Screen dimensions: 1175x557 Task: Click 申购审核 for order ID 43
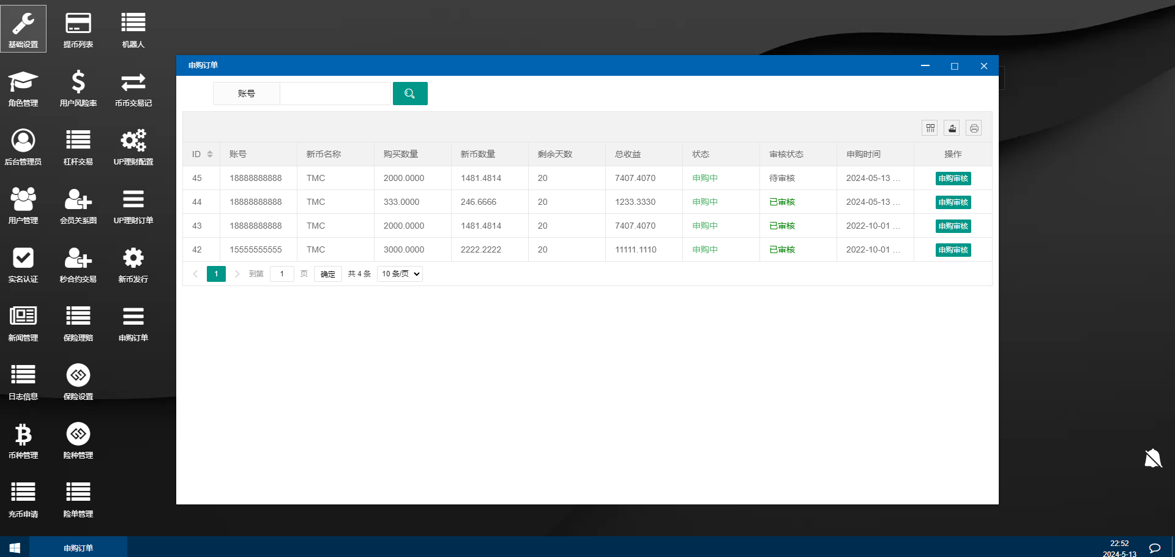(x=953, y=226)
